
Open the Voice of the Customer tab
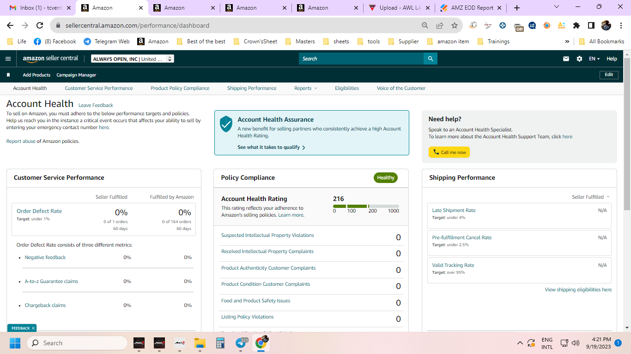pyautogui.click(x=401, y=88)
